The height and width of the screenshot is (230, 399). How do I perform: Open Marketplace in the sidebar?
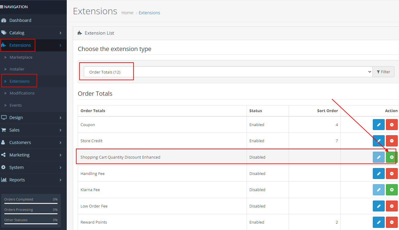tap(21, 57)
